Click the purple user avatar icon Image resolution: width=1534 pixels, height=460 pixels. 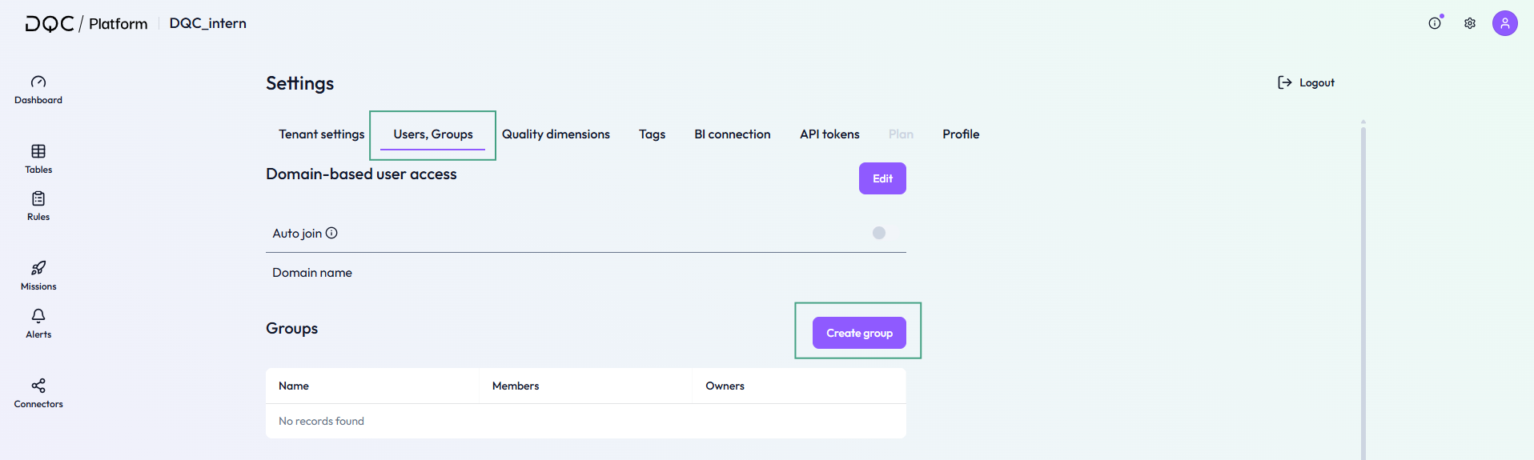(1505, 23)
